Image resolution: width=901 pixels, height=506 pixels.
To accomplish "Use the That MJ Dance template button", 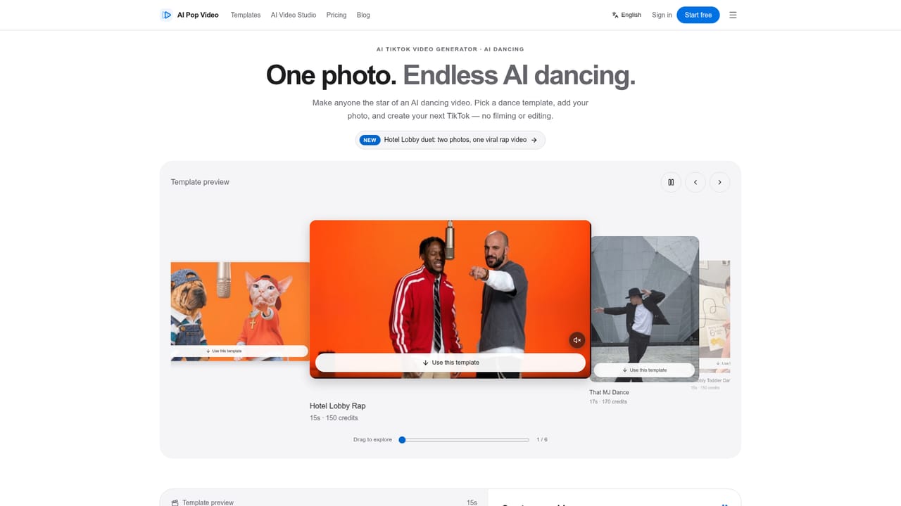I will pos(644,370).
